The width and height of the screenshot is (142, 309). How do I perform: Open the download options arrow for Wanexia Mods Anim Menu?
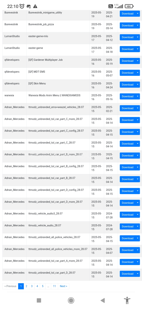pyautogui.click(x=137, y=96)
